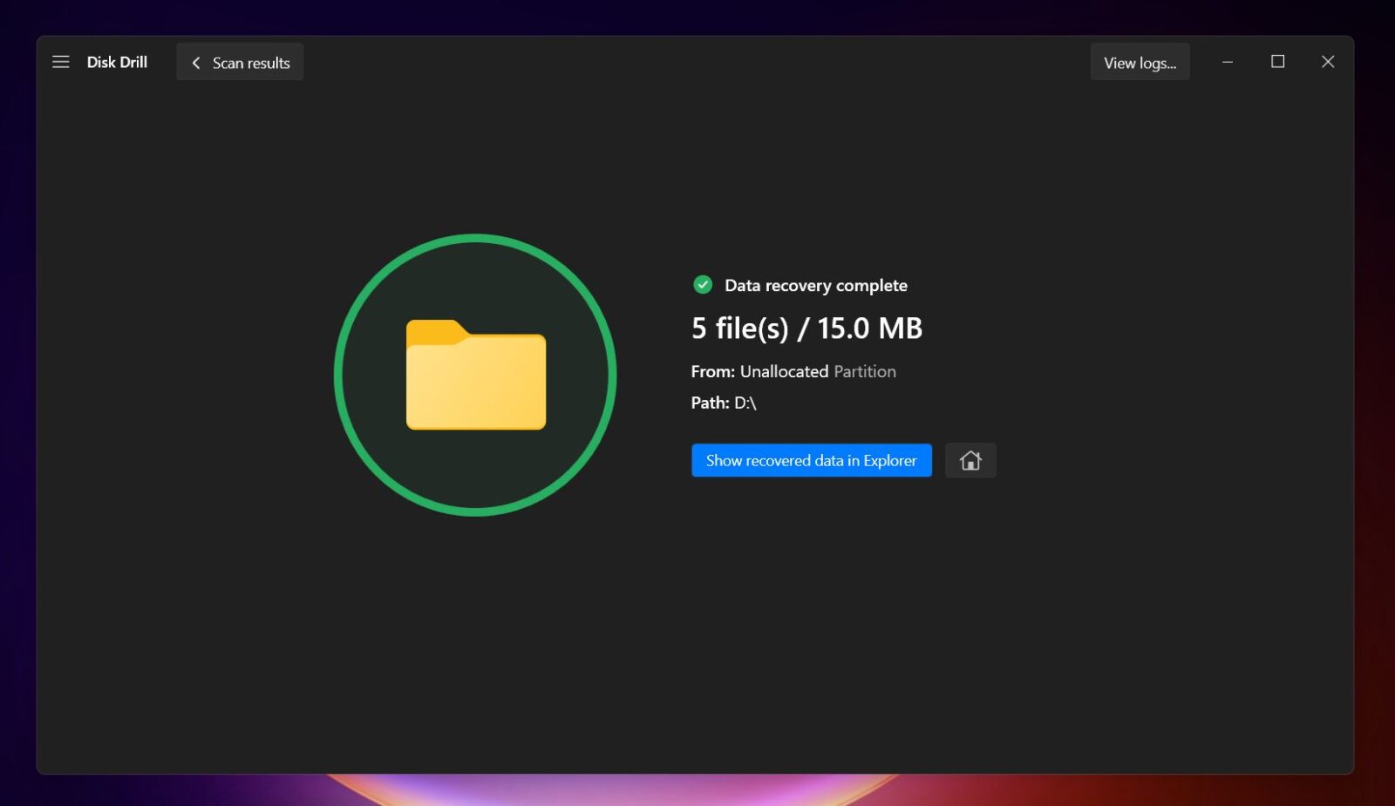This screenshot has width=1395, height=806.
Task: Click Show recovered data in Explorer
Action: coord(811,460)
